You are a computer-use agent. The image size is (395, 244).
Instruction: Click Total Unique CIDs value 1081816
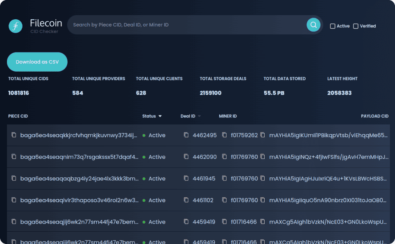click(x=18, y=93)
